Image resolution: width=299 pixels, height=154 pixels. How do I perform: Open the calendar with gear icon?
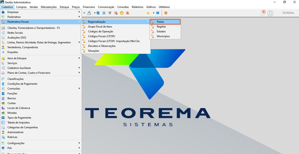tap(116, 13)
